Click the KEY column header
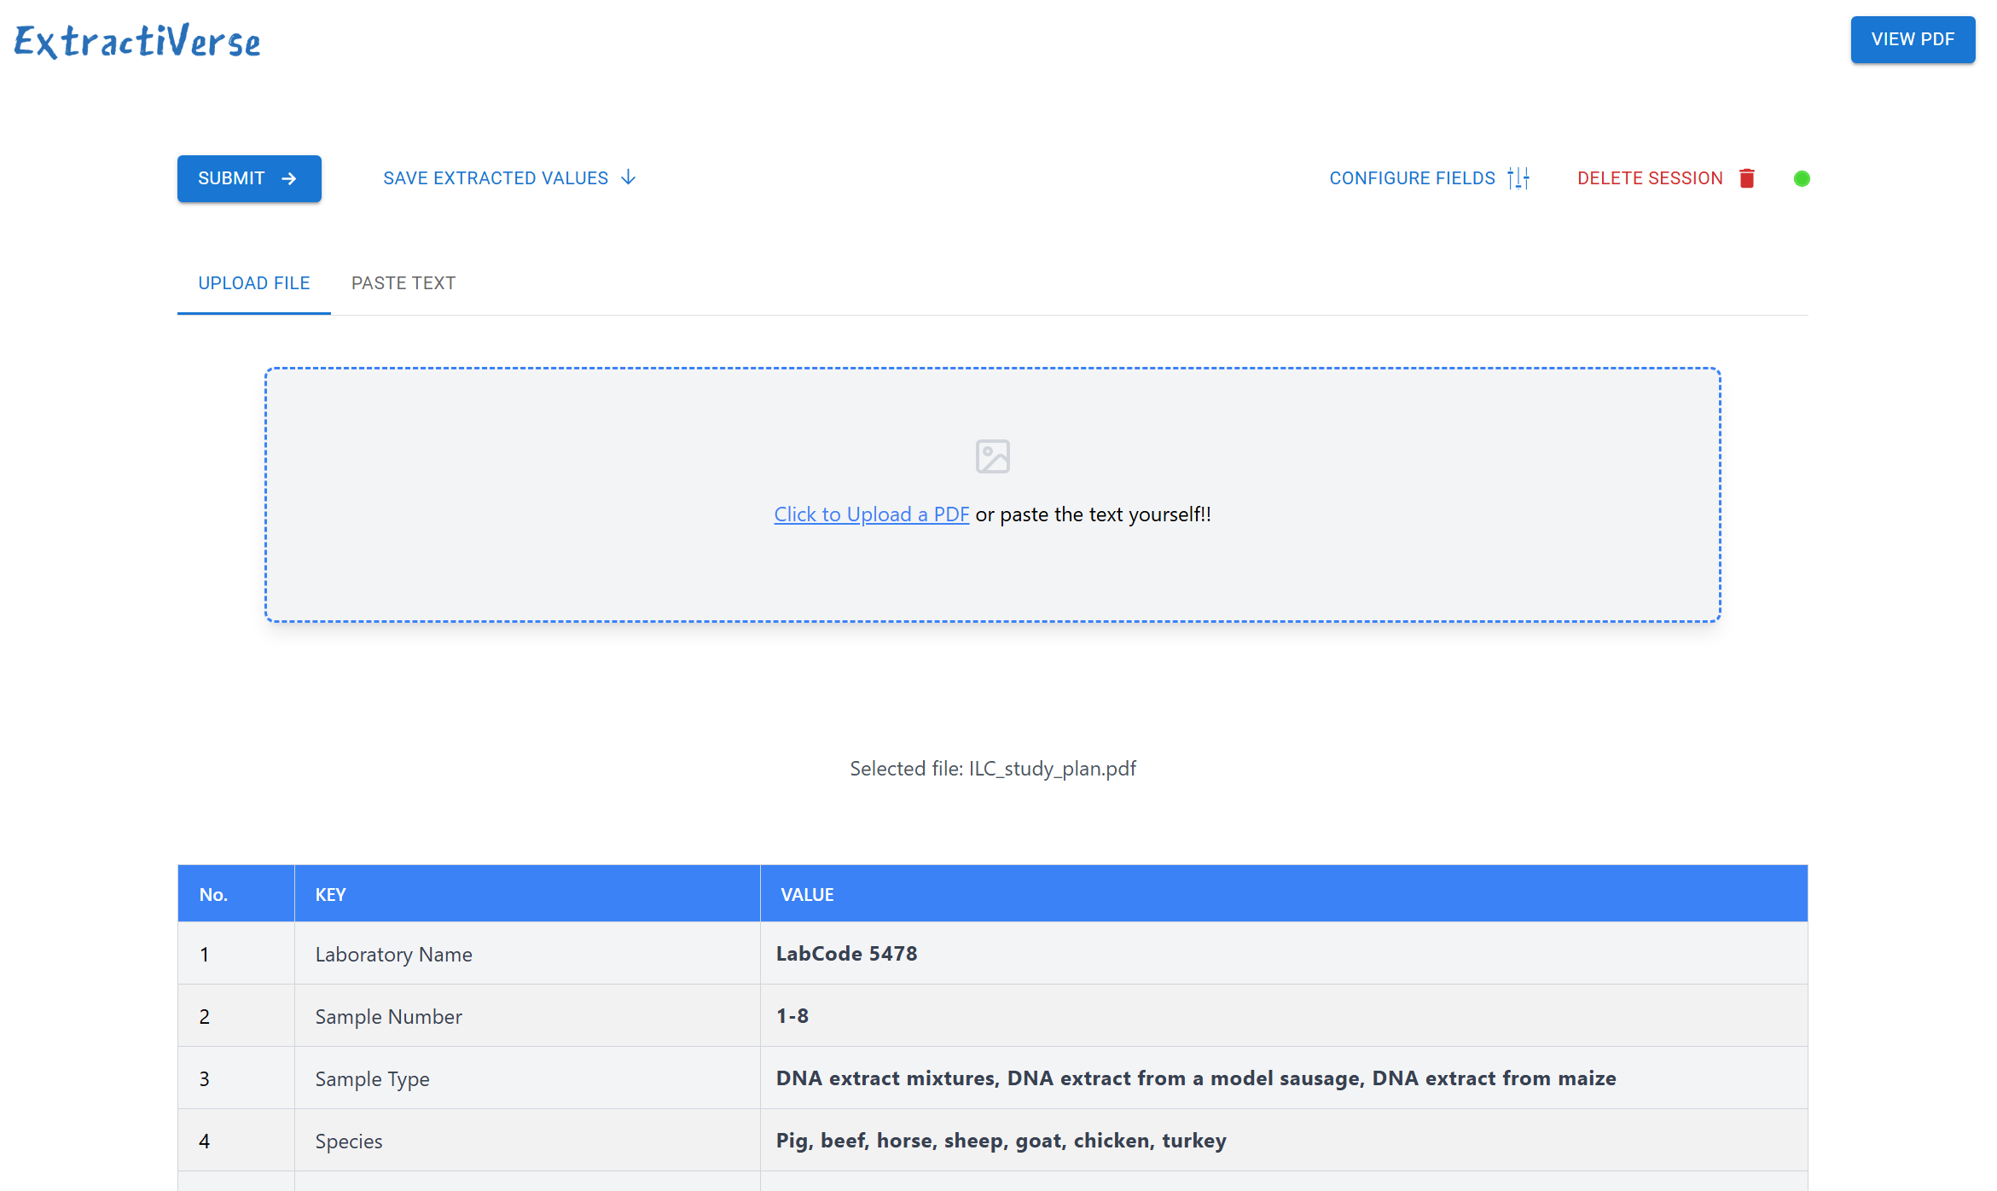 (x=527, y=894)
